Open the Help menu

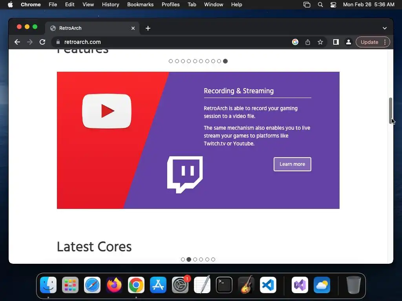[x=236, y=5]
